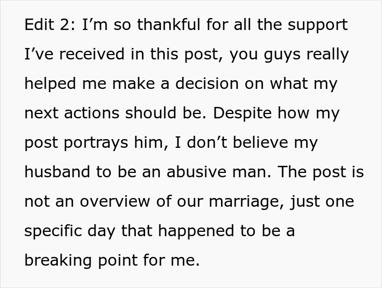The image size is (382, 288).
Task: Click the word 'abusive' in the text
Action: (197, 172)
